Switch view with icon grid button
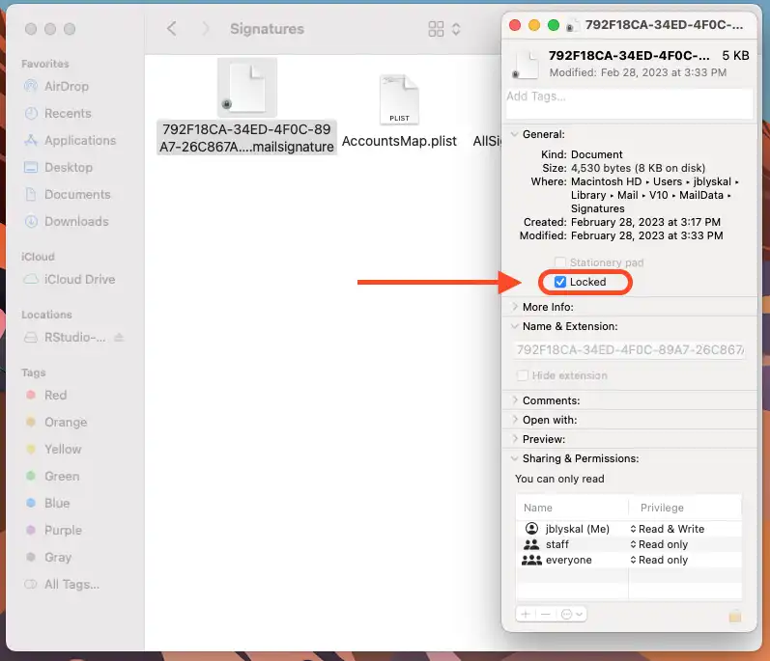 click(x=437, y=29)
